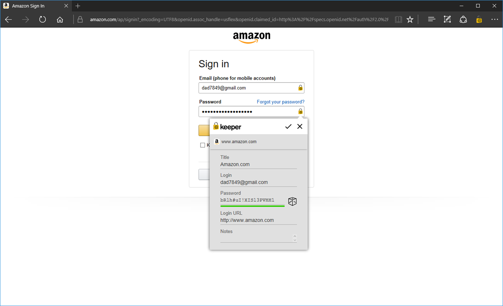Toggle the Keep me signed in checkbox
The image size is (503, 306).
point(202,145)
